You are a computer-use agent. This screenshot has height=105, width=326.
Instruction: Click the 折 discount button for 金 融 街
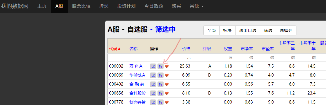(x=160, y=84)
